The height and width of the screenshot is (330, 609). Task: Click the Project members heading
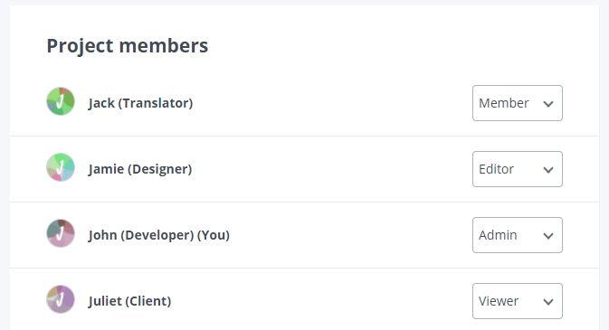click(128, 46)
